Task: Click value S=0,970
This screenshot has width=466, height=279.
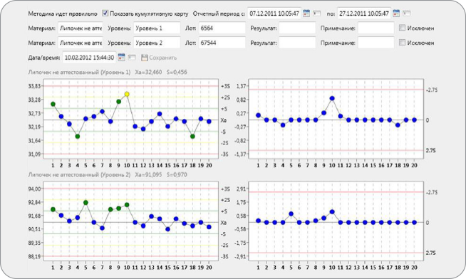Action: (177, 175)
